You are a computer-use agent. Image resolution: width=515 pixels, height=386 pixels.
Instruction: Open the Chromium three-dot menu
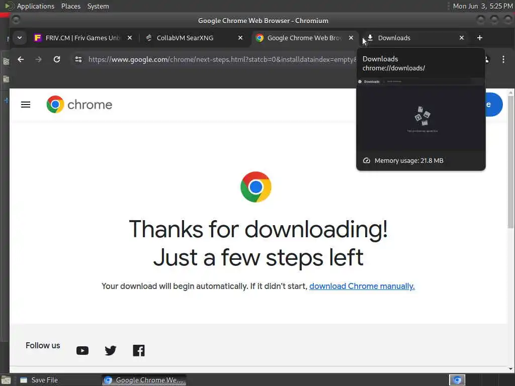503,59
